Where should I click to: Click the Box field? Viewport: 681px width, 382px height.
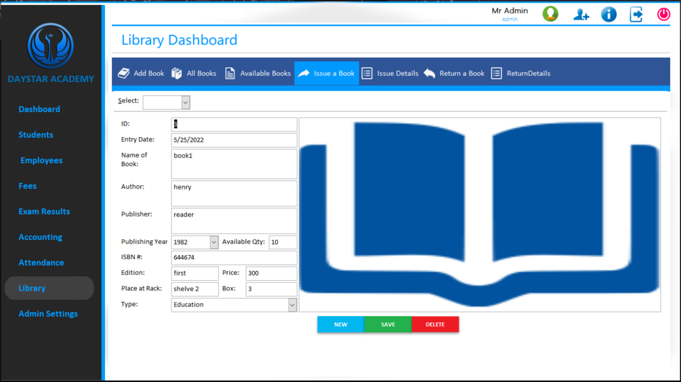pos(271,289)
